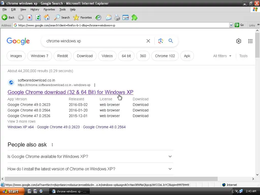The image size is (260, 195).
Task: Show hidden tray icons arrow
Action: [x=233, y=191]
